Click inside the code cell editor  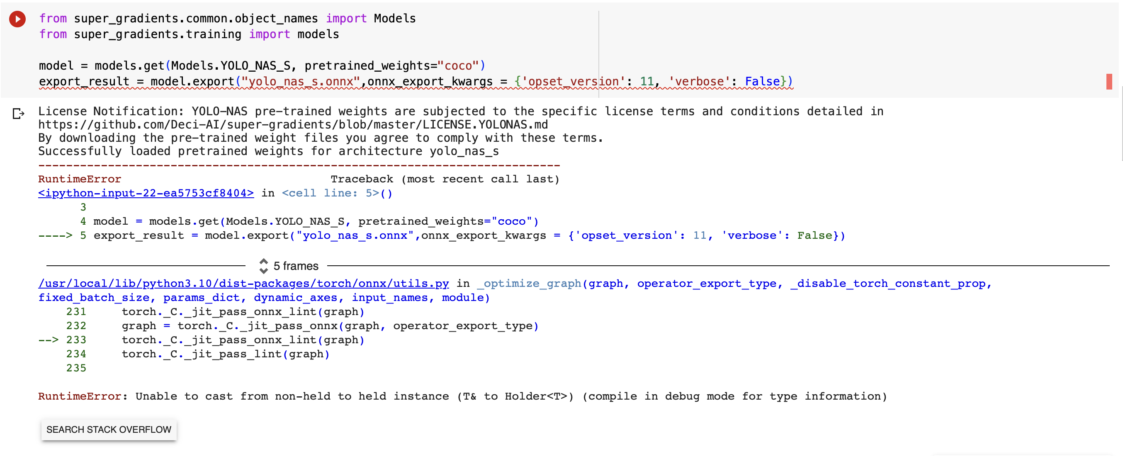pos(305,50)
